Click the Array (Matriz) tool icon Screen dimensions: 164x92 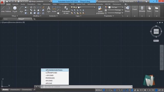tap(38, 13)
